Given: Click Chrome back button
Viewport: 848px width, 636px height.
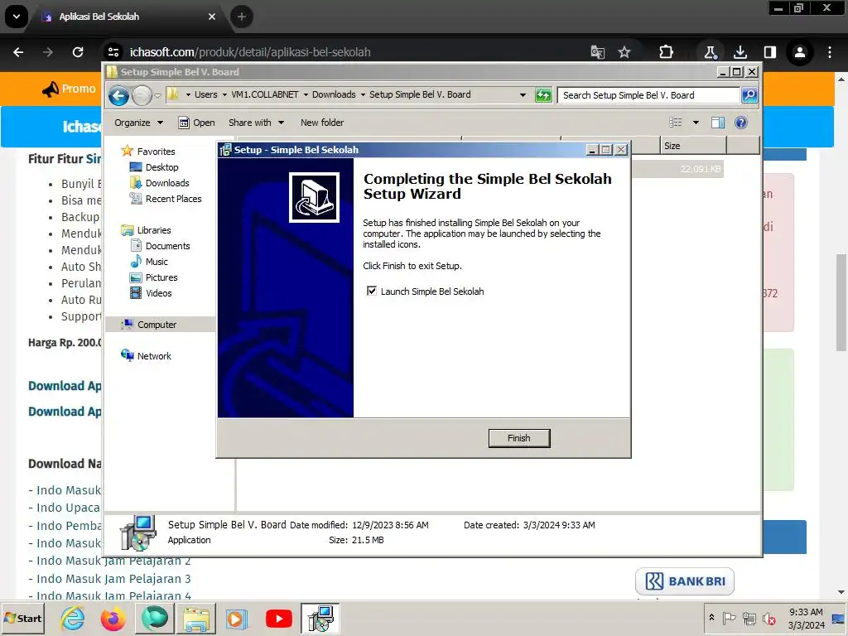Looking at the screenshot, I should [18, 52].
